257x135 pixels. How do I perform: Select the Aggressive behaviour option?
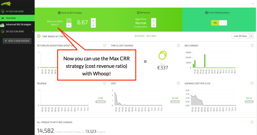[141, 19]
